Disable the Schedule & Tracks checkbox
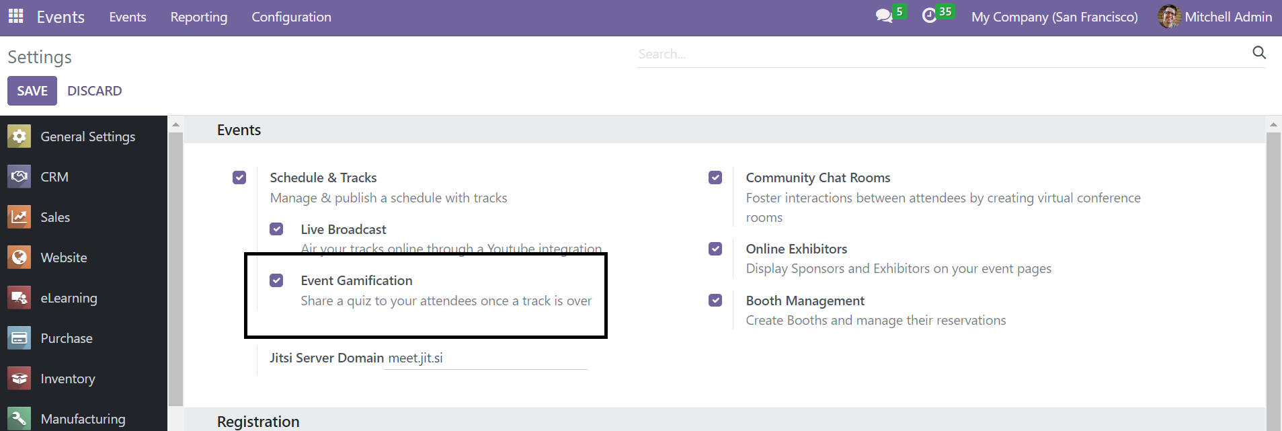The width and height of the screenshot is (1282, 431). coord(239,178)
